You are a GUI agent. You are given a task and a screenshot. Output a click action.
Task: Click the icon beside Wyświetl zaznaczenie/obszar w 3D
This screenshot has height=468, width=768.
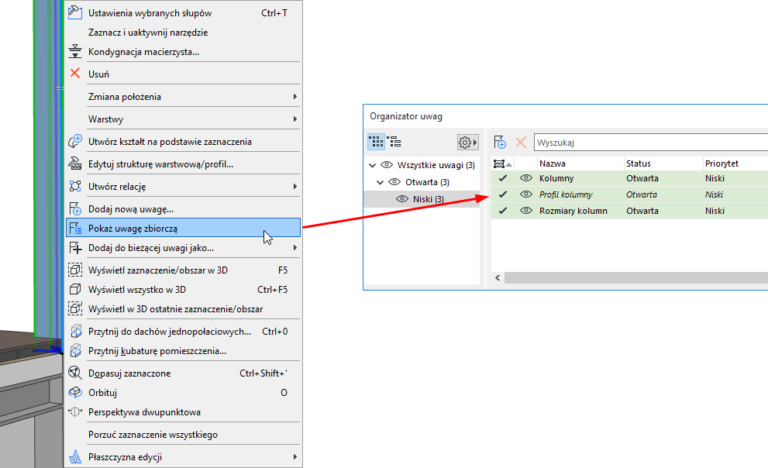pos(75,270)
